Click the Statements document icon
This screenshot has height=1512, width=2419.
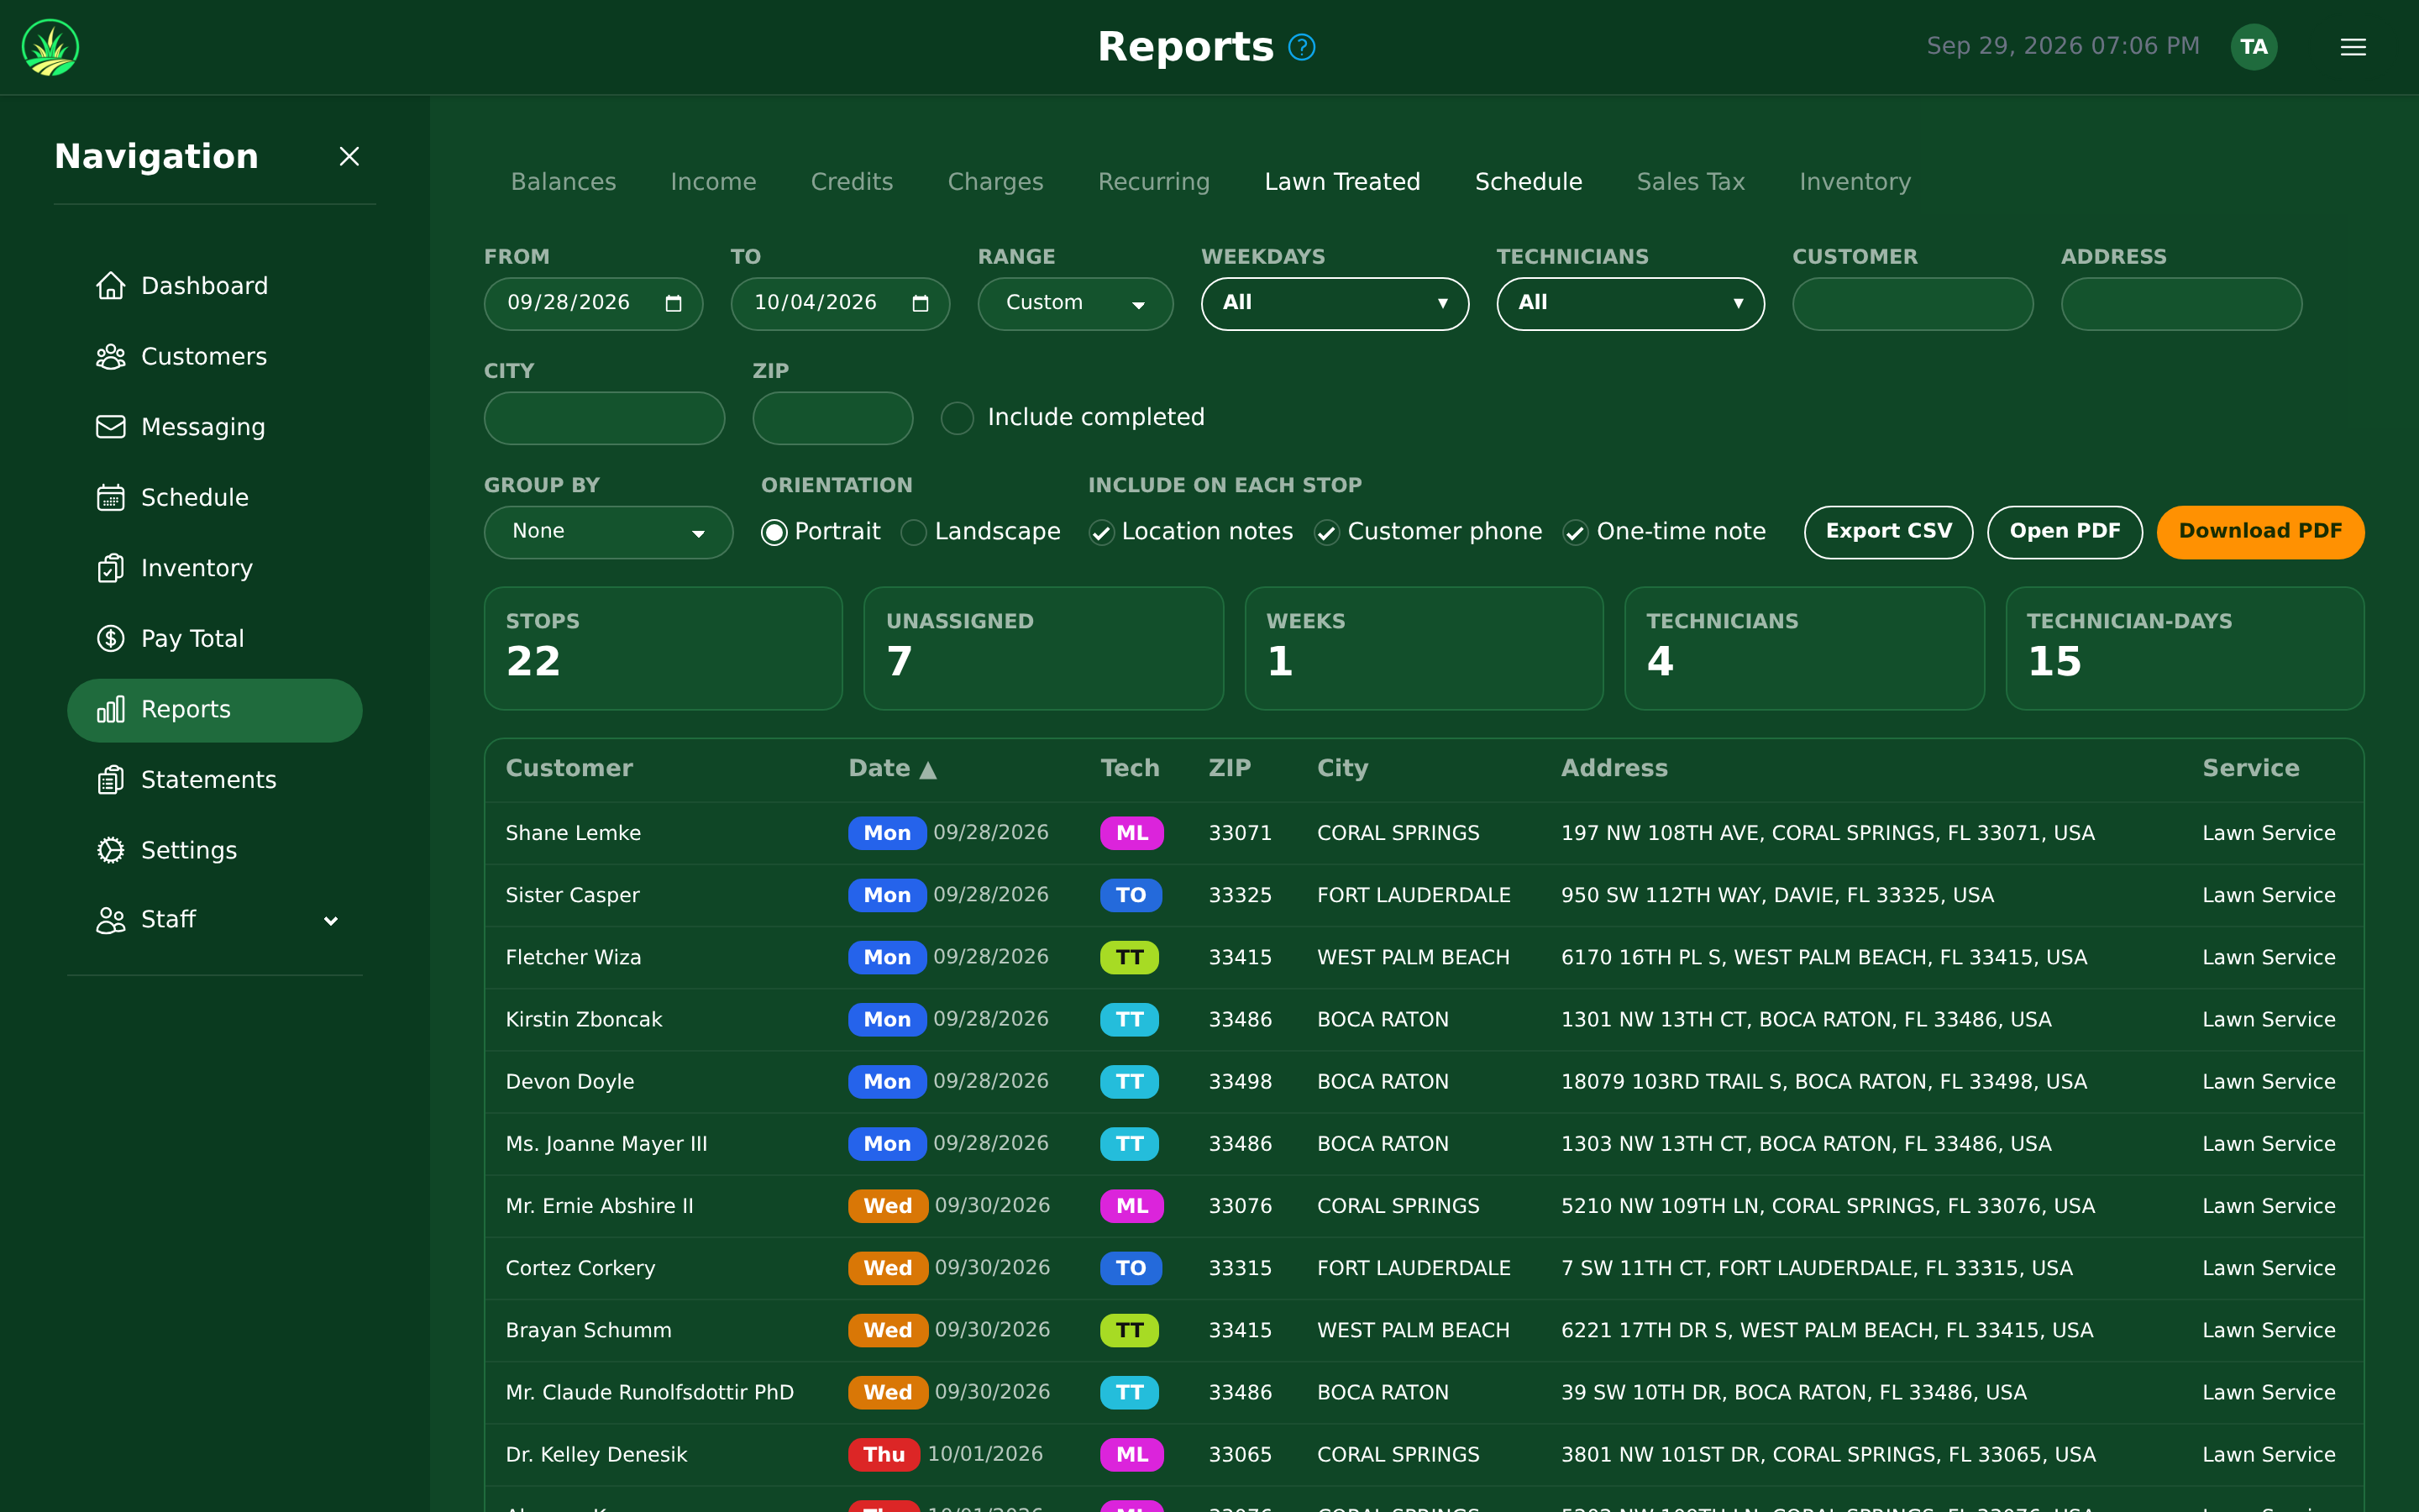coord(111,779)
